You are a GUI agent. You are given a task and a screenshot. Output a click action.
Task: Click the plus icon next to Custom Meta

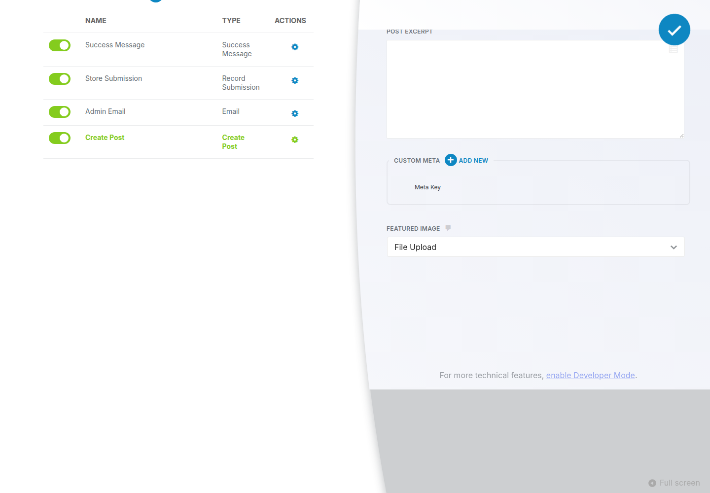point(451,160)
